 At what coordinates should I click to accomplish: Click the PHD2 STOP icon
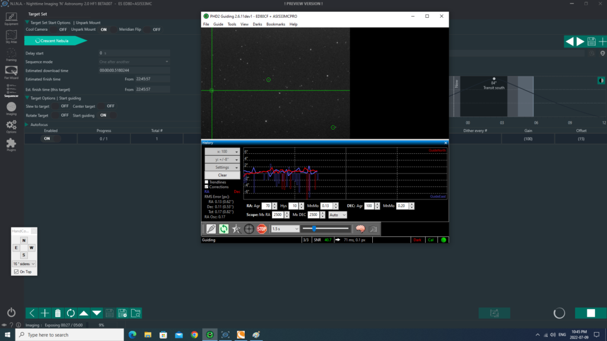click(261, 229)
